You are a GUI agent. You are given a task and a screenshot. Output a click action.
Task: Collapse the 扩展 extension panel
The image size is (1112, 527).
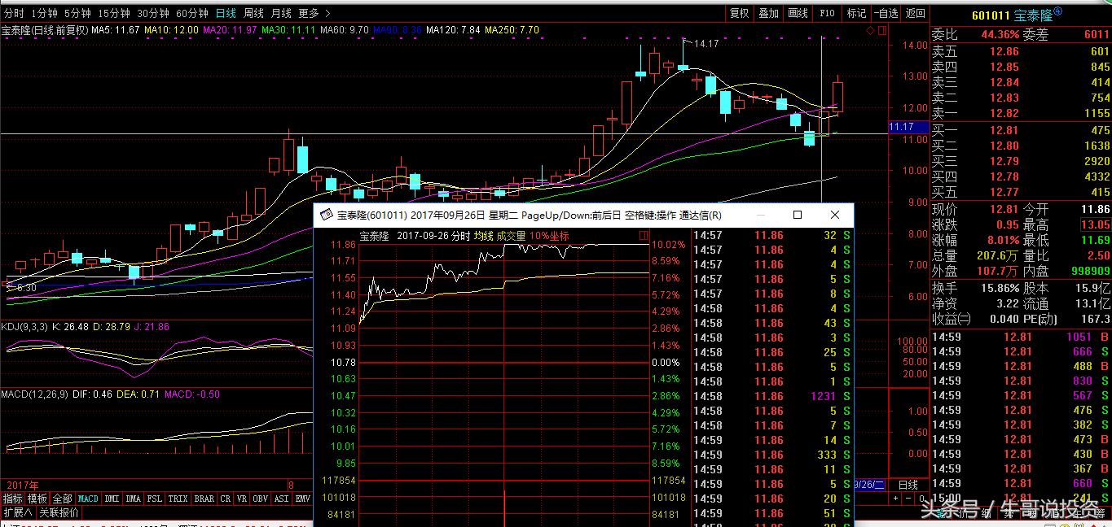(x=17, y=513)
